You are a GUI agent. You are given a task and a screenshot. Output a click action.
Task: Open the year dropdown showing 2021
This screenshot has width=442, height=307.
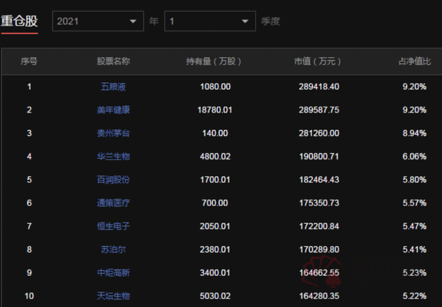(98, 21)
